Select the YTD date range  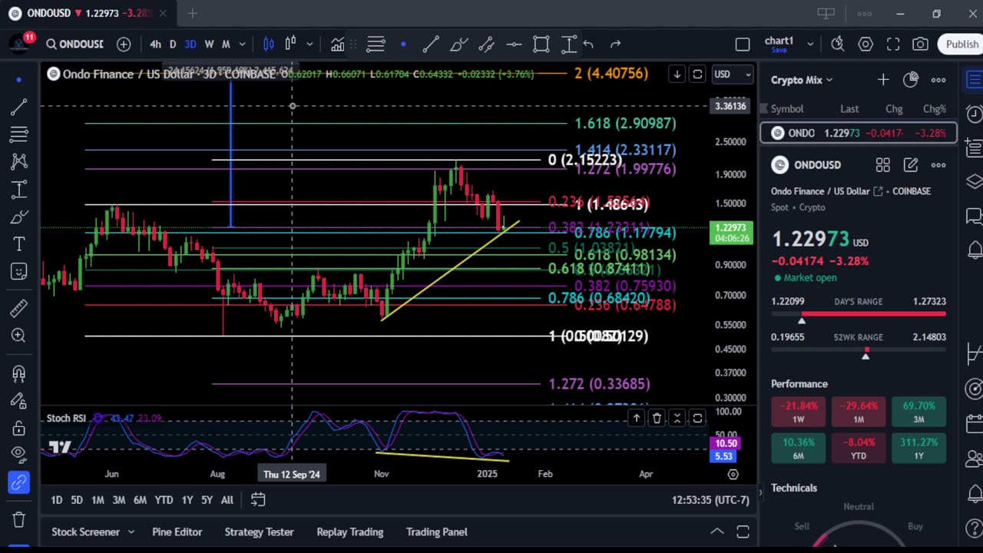[164, 500]
